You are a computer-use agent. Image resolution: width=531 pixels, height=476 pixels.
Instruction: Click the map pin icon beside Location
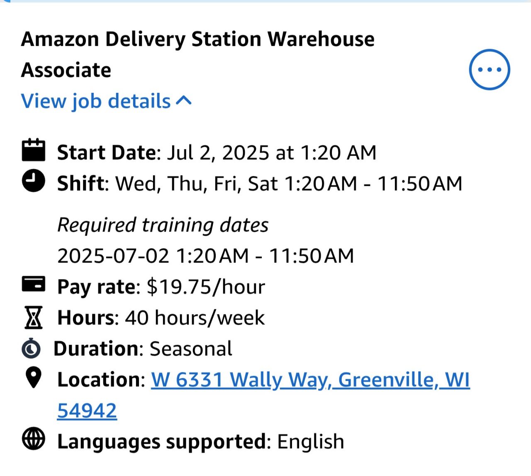pyautogui.click(x=33, y=378)
